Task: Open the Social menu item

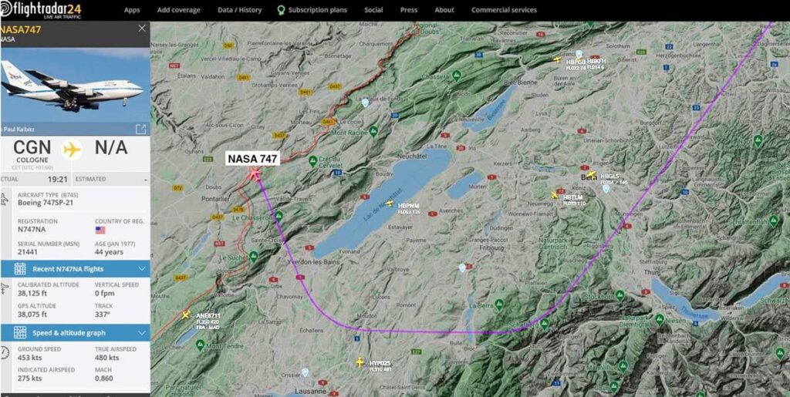Action: click(373, 10)
